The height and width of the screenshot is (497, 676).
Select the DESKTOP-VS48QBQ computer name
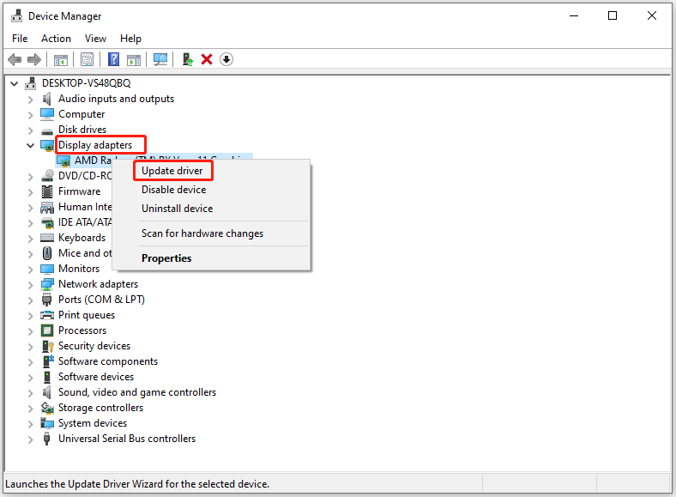click(x=87, y=82)
